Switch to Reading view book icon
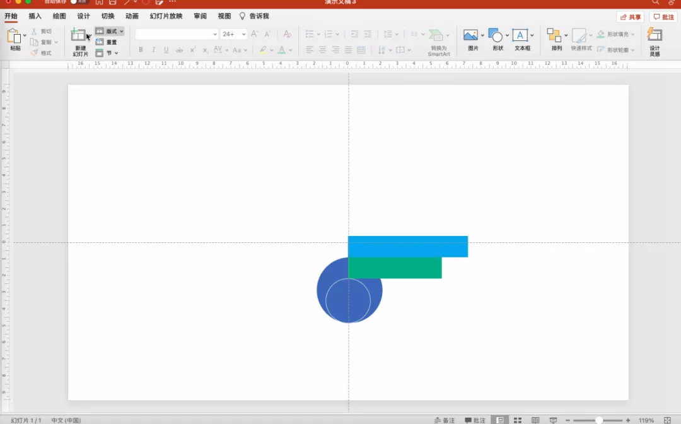Image resolution: width=681 pixels, height=424 pixels. pos(535,420)
